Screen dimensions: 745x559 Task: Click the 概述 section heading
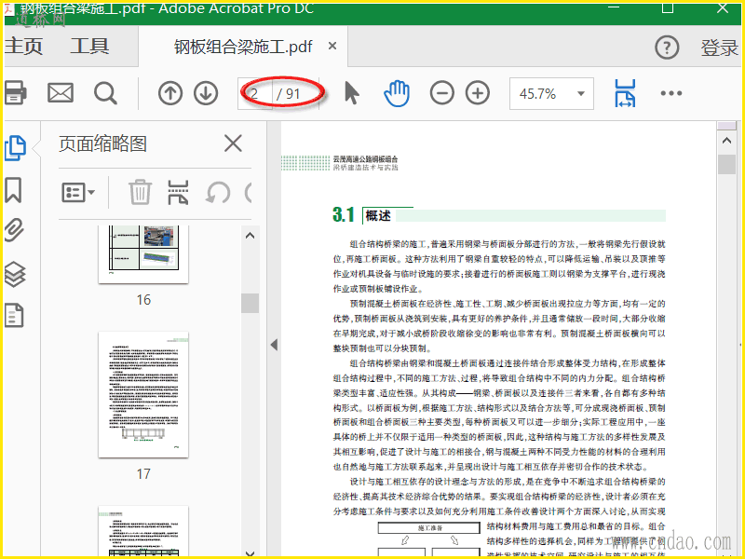pyautogui.click(x=378, y=216)
